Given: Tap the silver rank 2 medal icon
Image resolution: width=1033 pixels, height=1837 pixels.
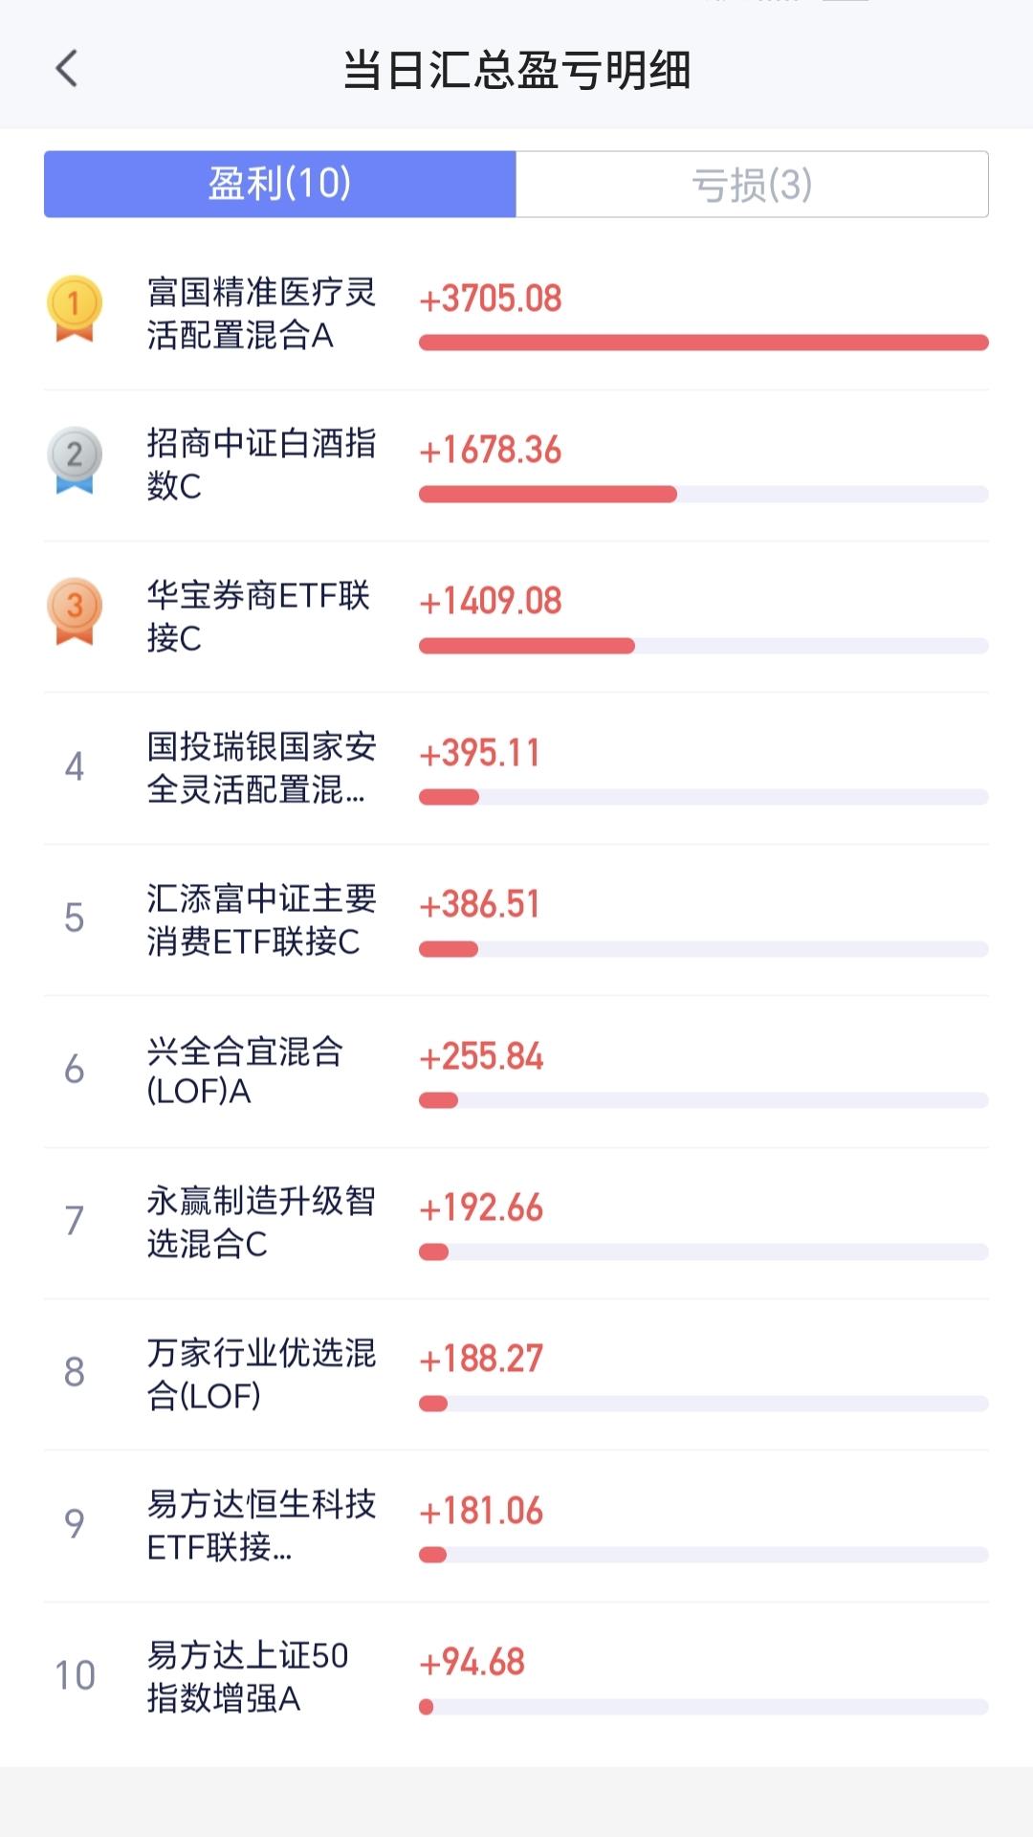Looking at the screenshot, I should pyautogui.click(x=75, y=460).
